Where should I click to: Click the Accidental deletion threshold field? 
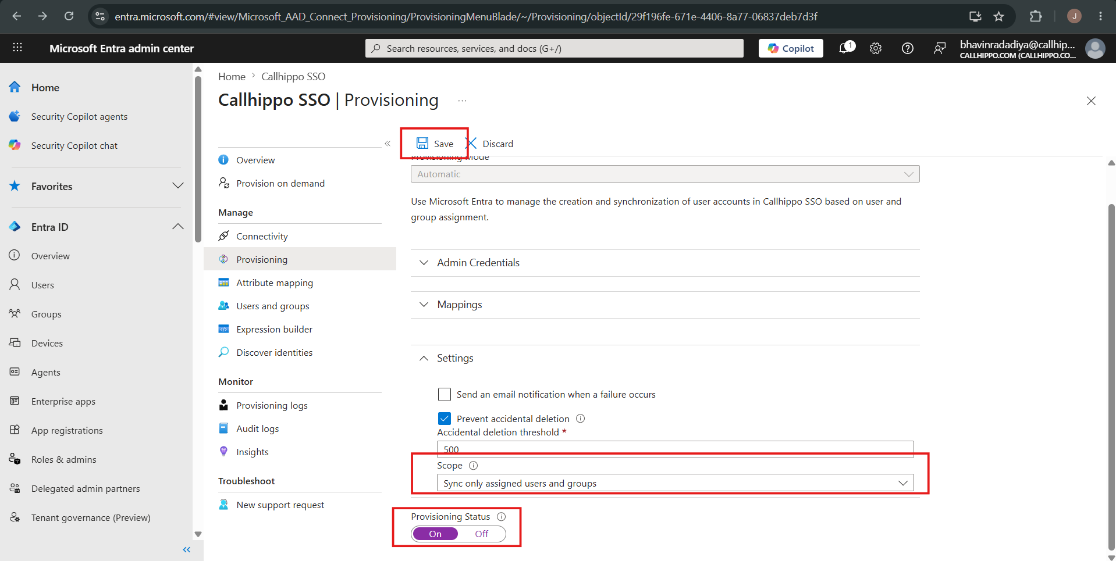click(675, 449)
